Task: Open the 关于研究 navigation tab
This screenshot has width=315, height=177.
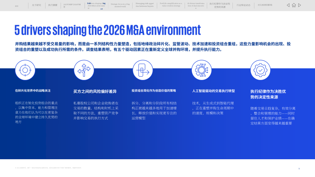Action: tap(36, 5)
